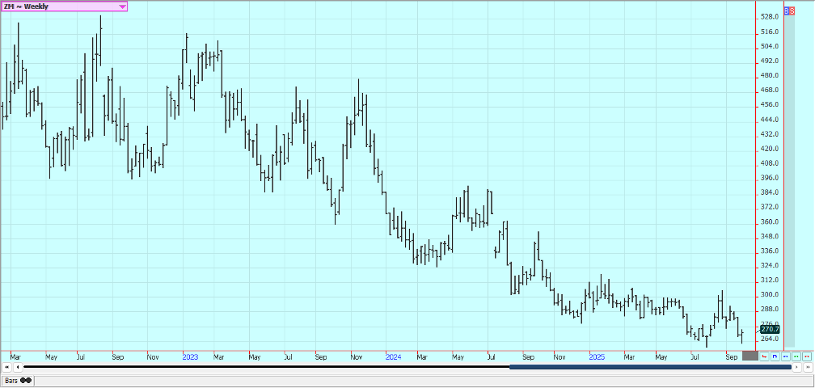The height and width of the screenshot is (388, 815).
Task: Click the red step-line icon
Action: [765, 356]
